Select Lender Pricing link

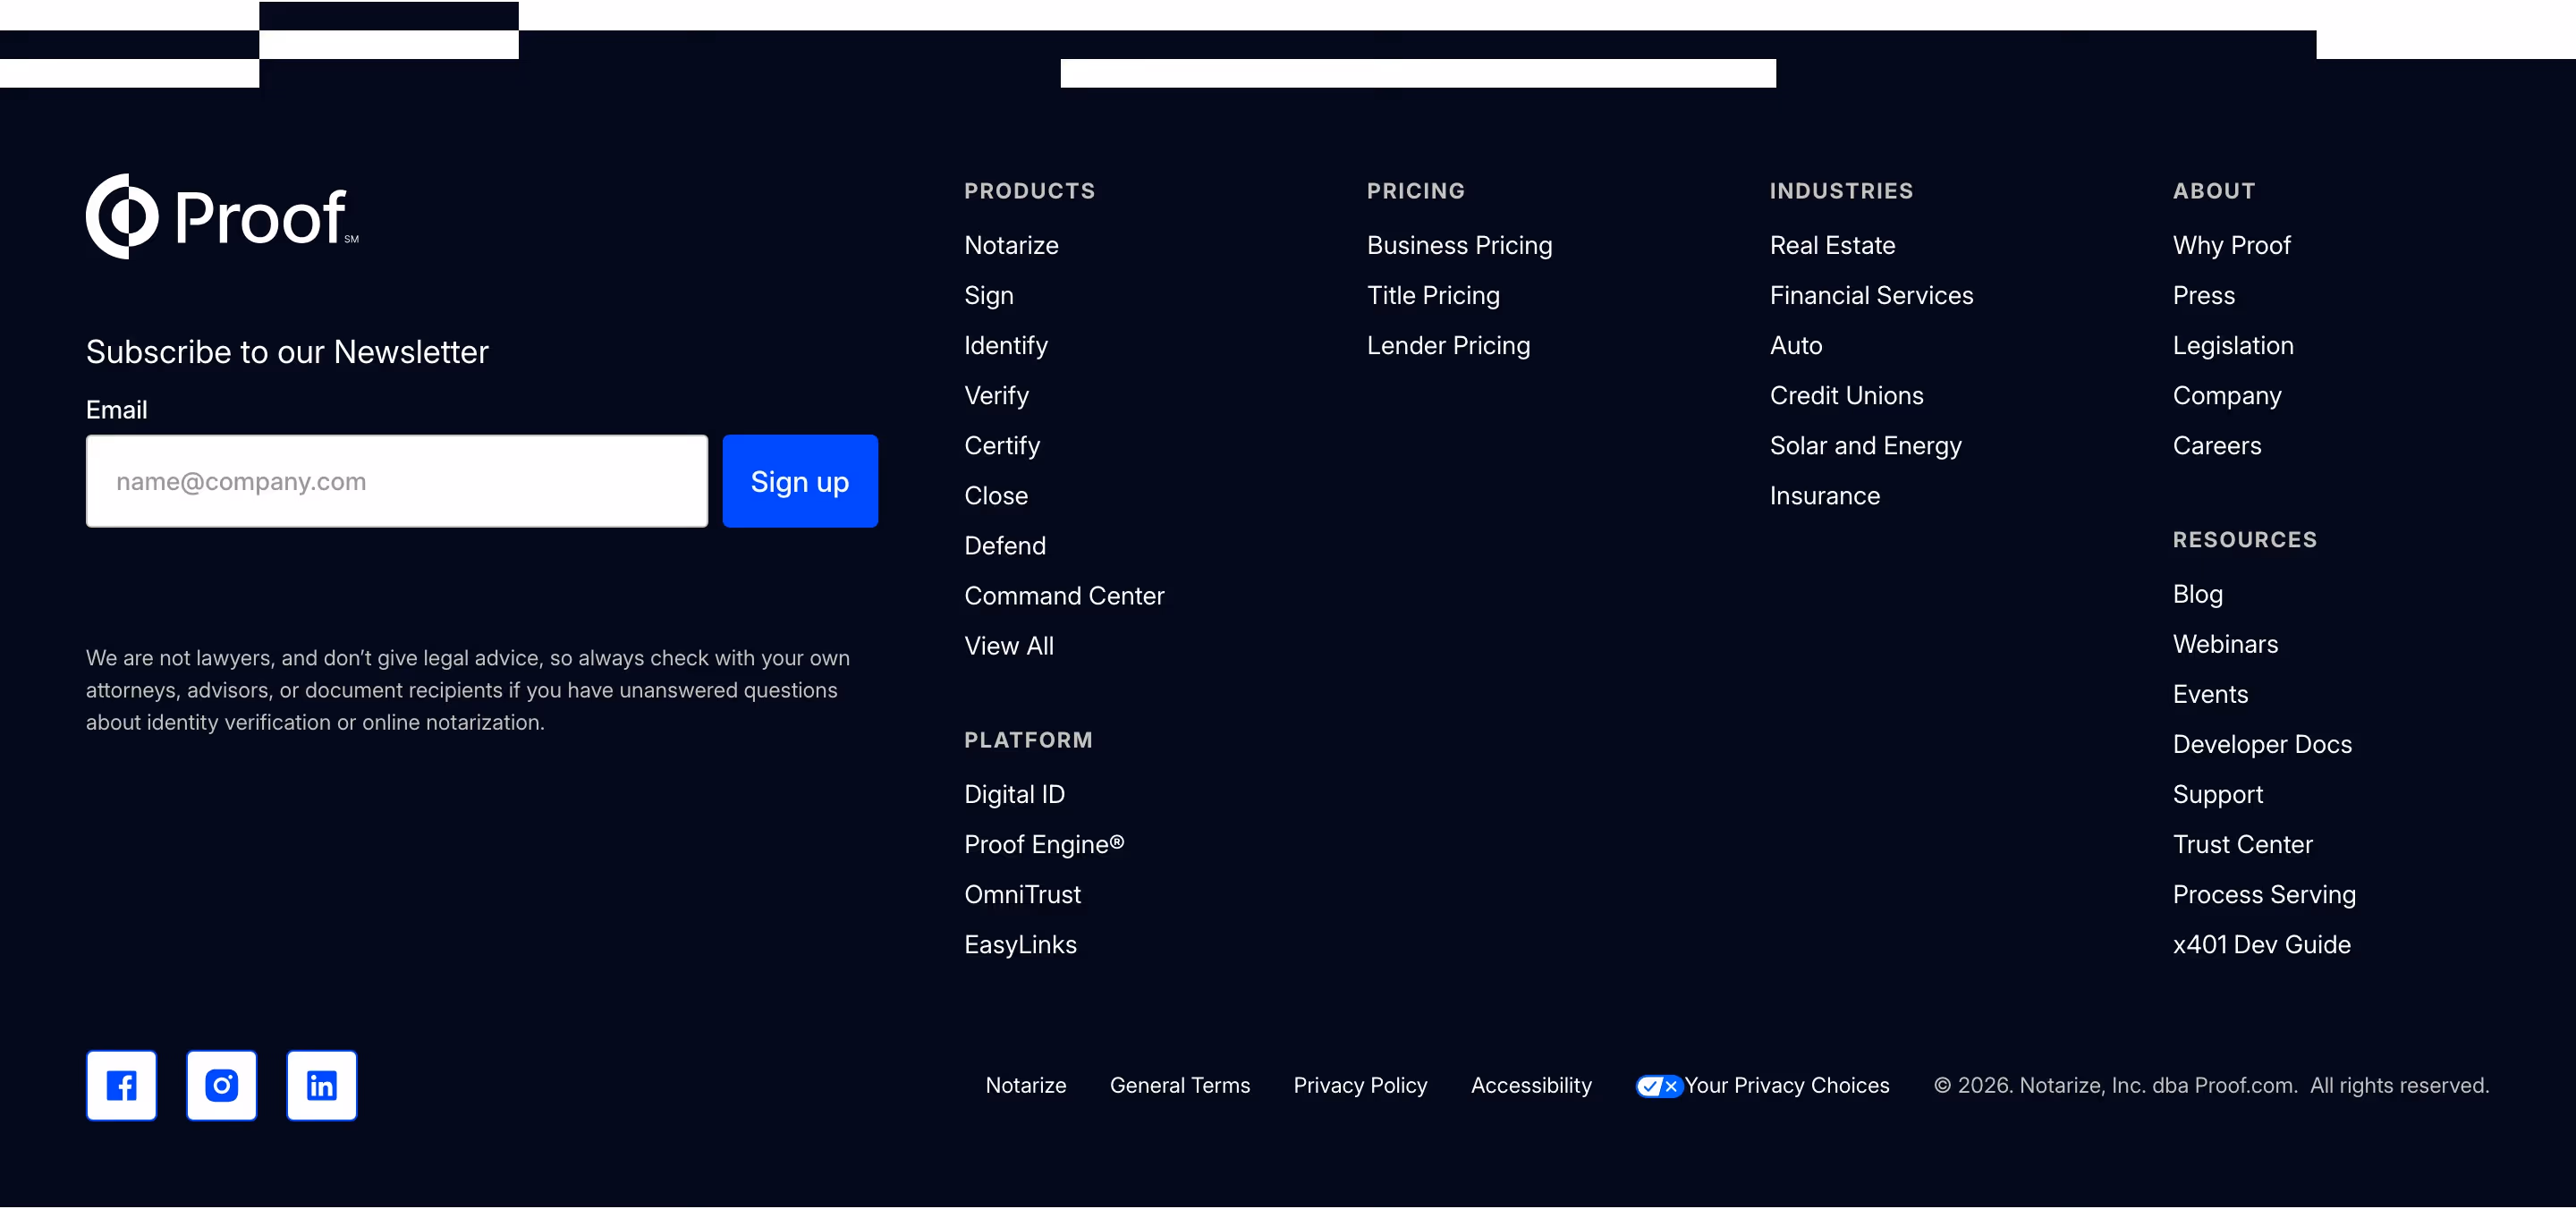[1448, 345]
